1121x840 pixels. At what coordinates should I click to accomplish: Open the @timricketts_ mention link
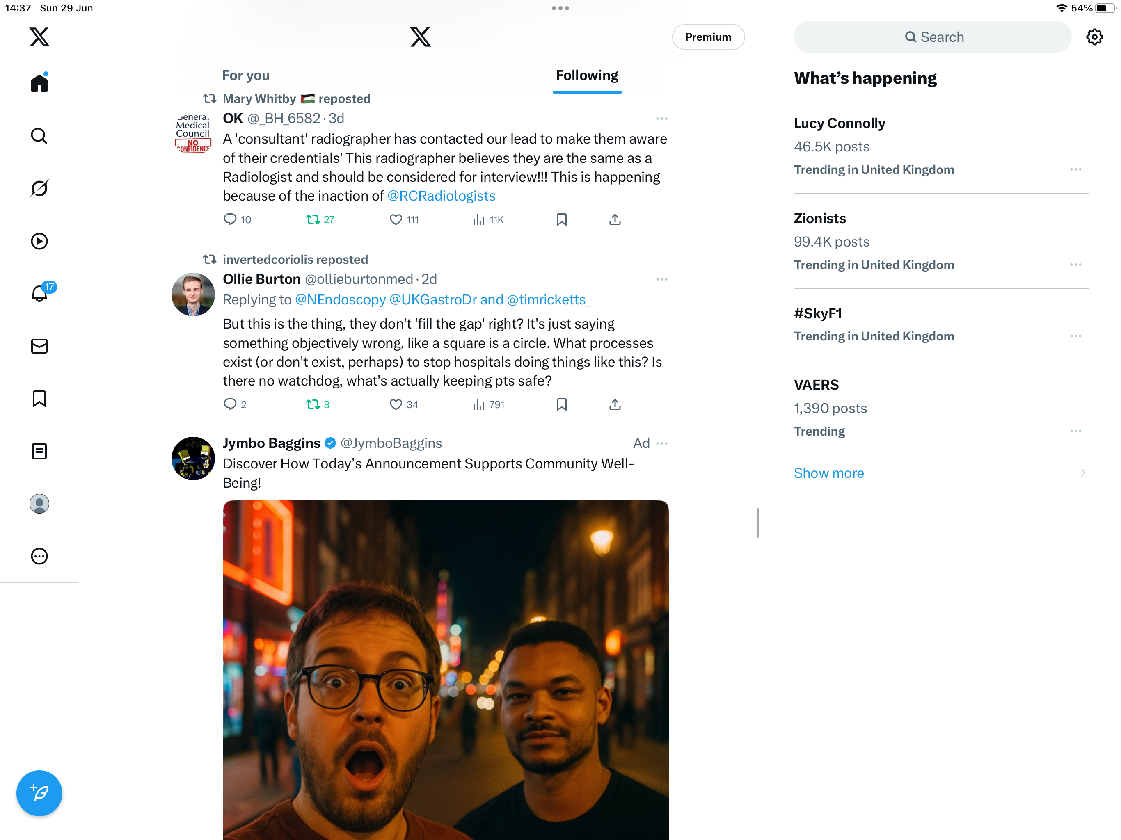tap(549, 300)
